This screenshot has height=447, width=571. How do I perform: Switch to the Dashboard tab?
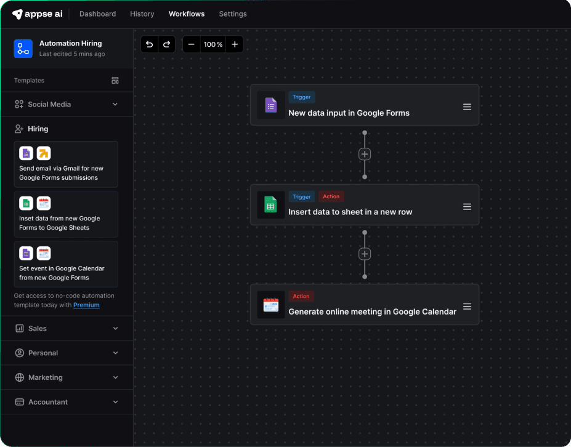click(97, 14)
